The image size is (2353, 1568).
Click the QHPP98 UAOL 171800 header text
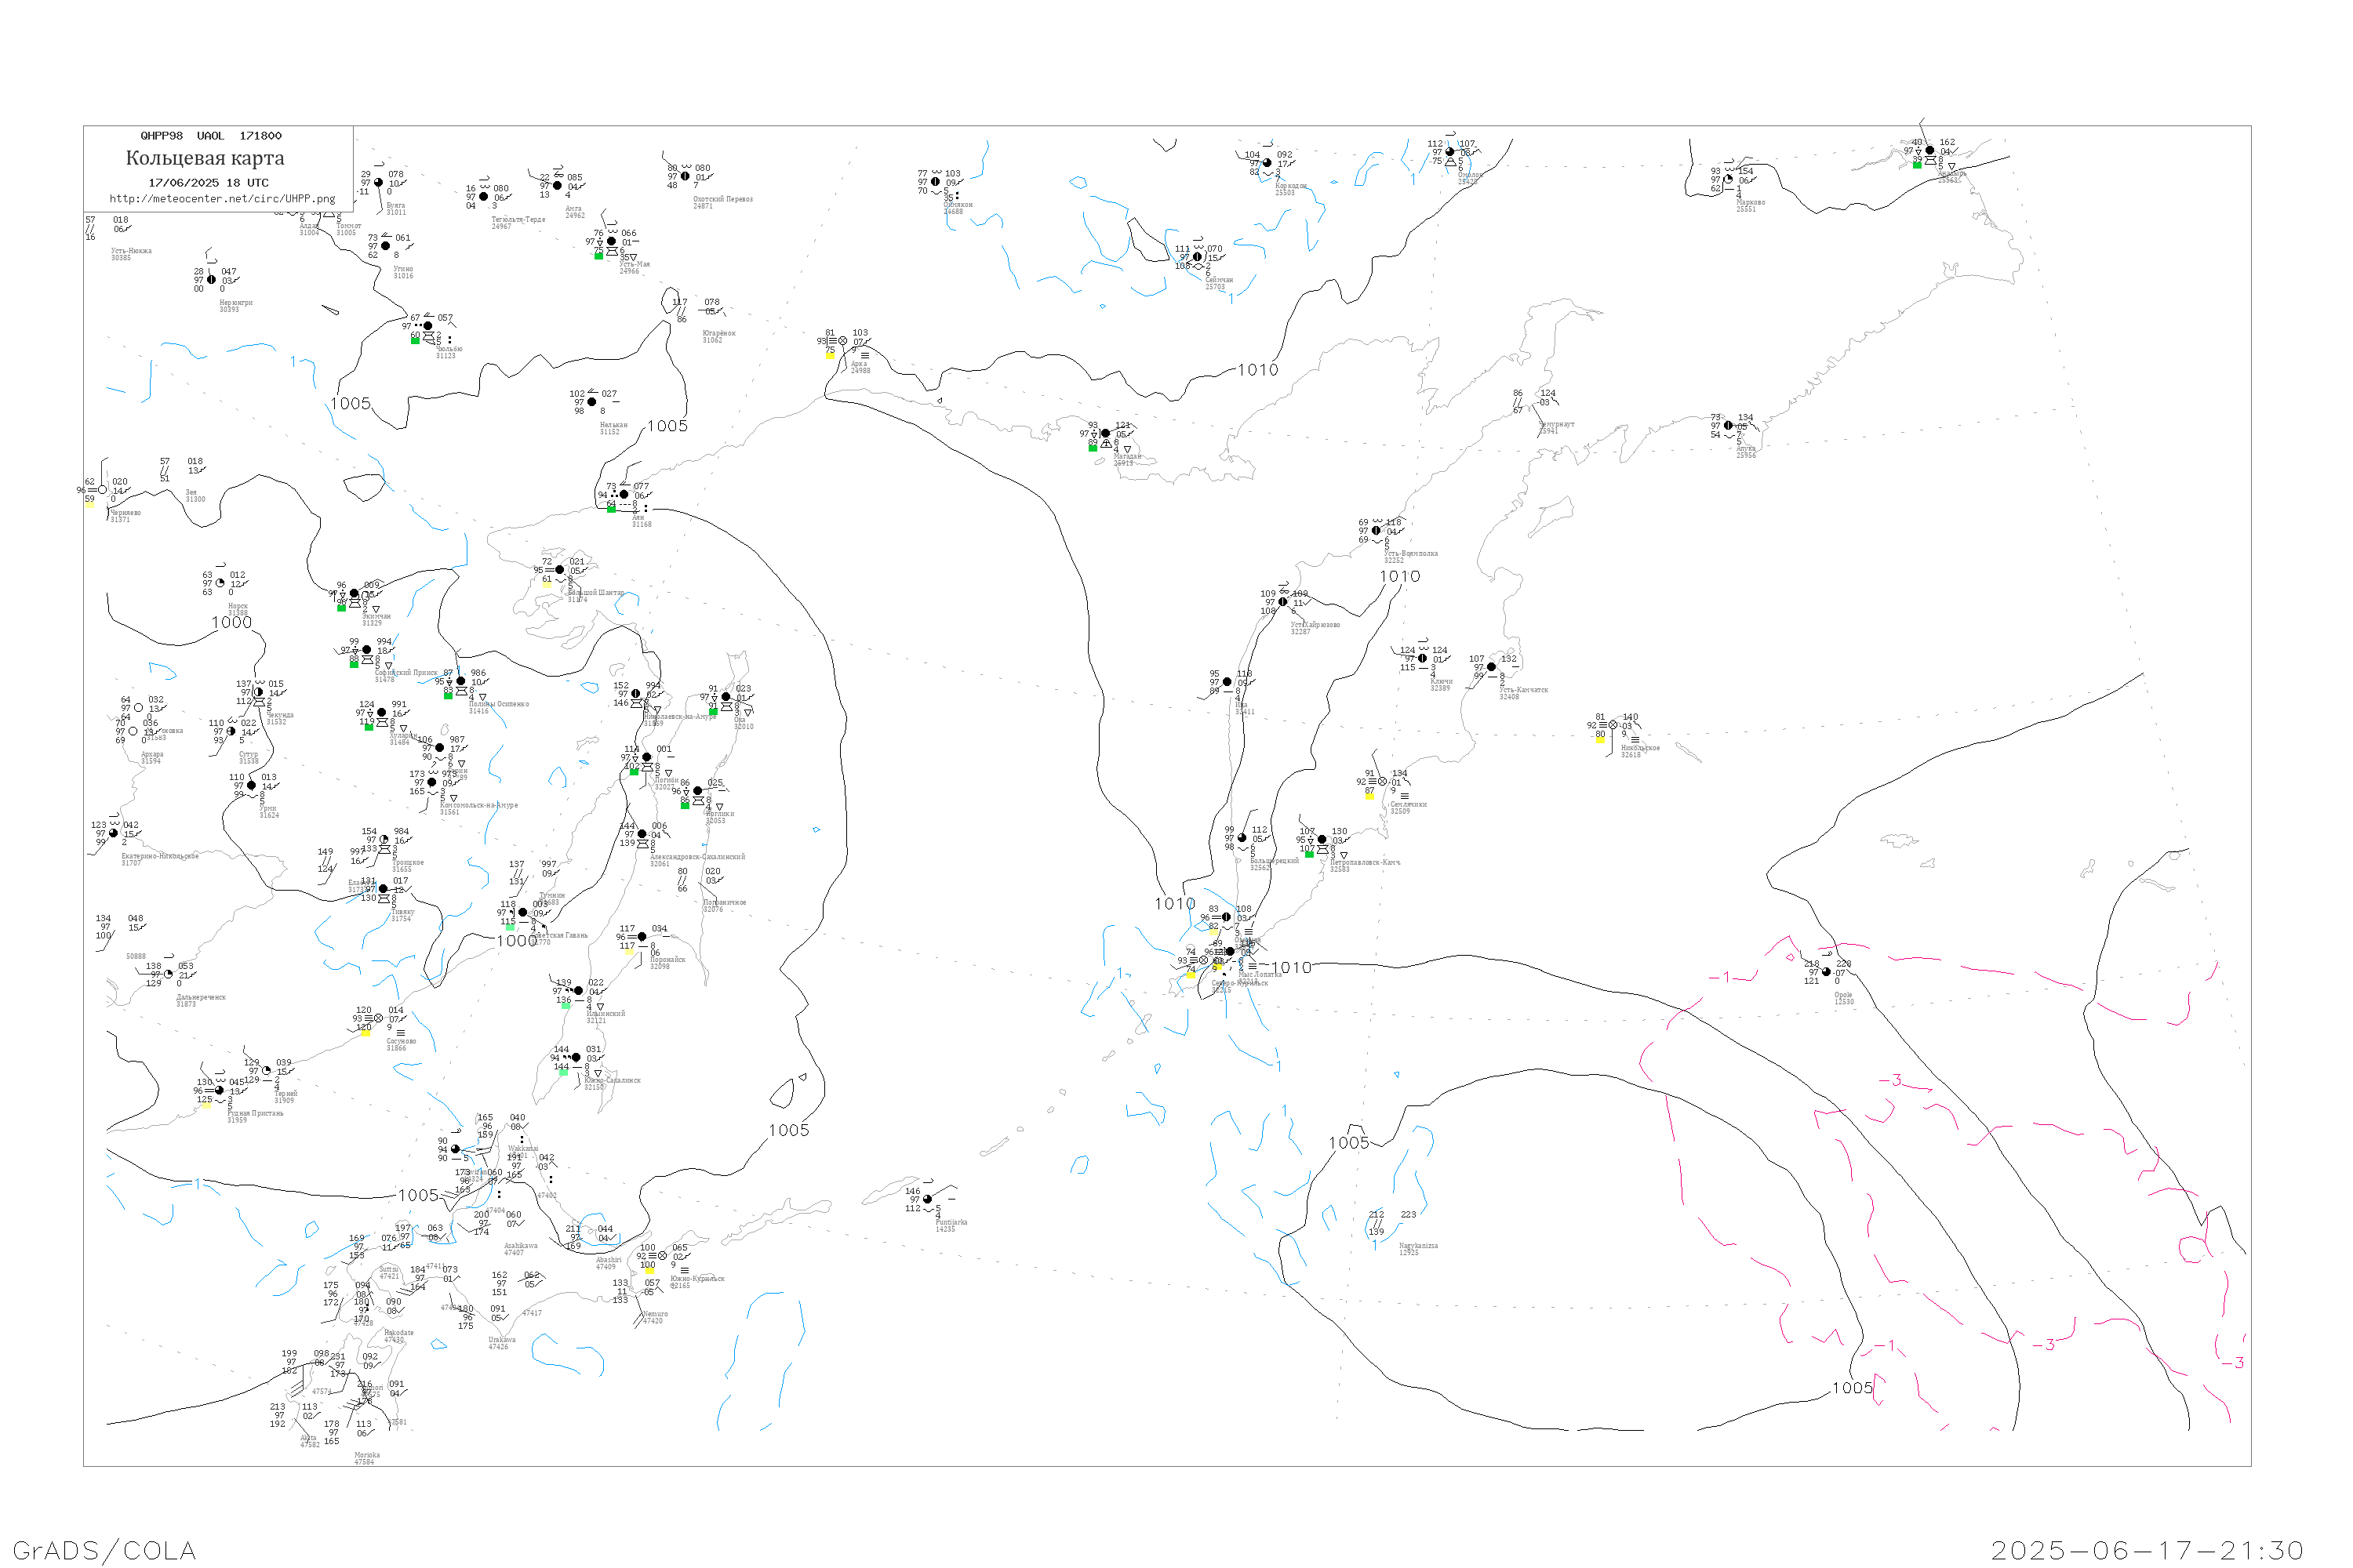211,136
